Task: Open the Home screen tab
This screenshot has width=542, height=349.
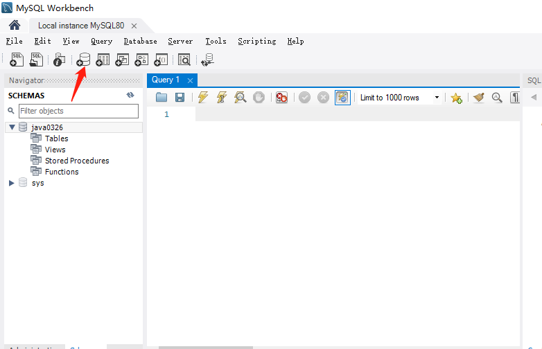Action: coord(15,25)
